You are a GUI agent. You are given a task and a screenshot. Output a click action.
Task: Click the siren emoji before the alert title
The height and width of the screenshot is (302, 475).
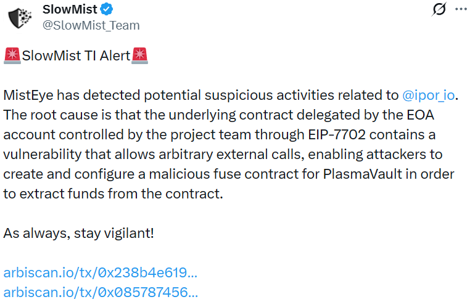point(12,56)
